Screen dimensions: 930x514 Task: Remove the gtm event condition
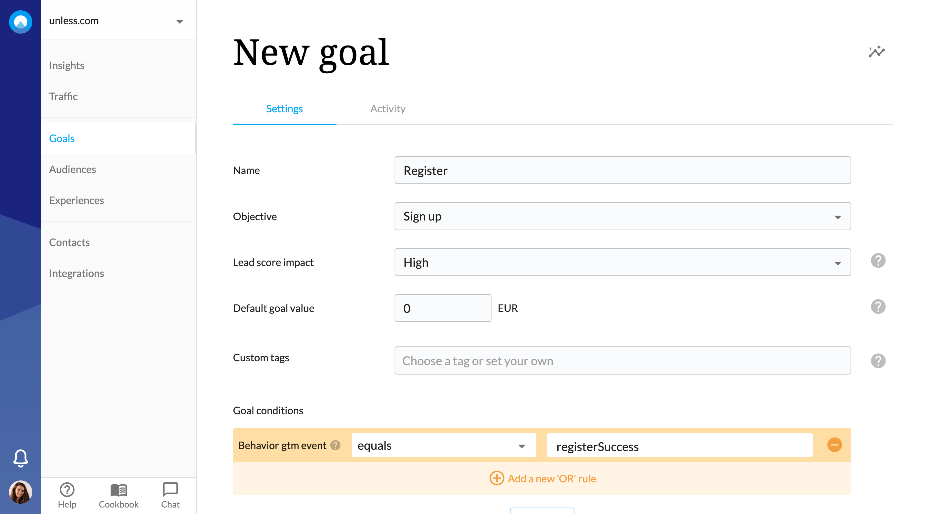pyautogui.click(x=835, y=445)
